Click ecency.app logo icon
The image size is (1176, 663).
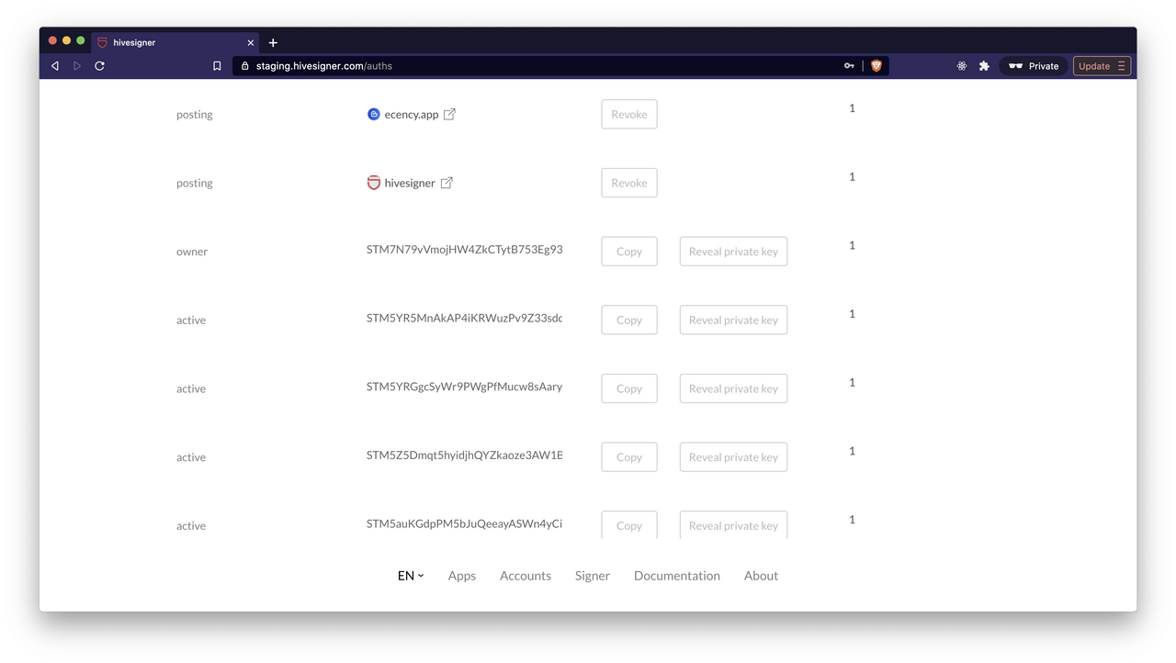[x=373, y=115]
